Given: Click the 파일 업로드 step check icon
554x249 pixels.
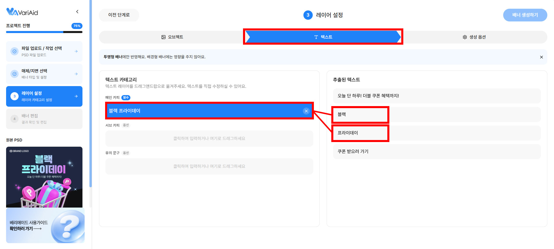Looking at the screenshot, I should coord(15,51).
